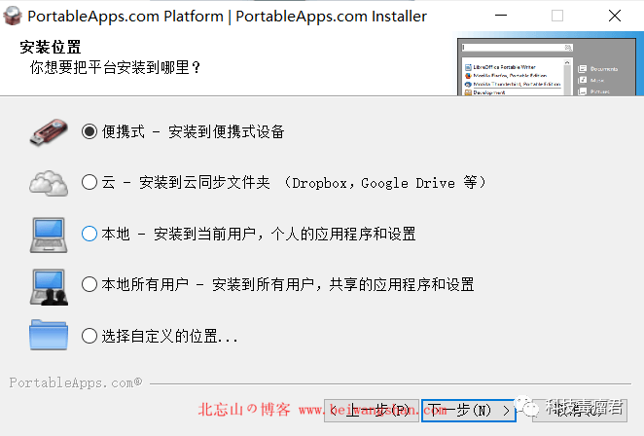644x436 pixels.
Task: Close the installer window
Action: click(615, 16)
